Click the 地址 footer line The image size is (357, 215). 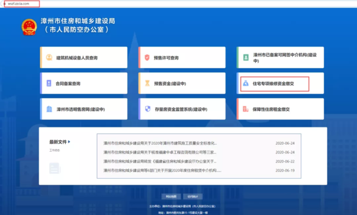tap(183, 213)
